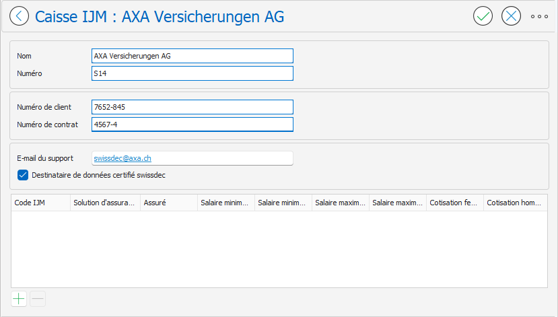The width and height of the screenshot is (558, 317).
Task: Click the Cotisation homme column header
Action: (515, 202)
